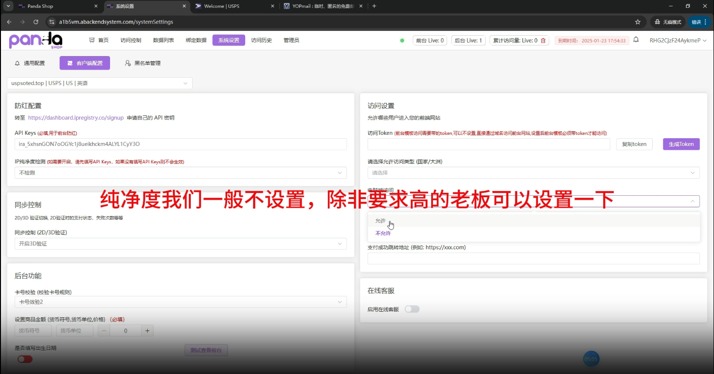Switch to 通用配置 sub-tab
The image size is (714, 374).
click(x=30, y=63)
